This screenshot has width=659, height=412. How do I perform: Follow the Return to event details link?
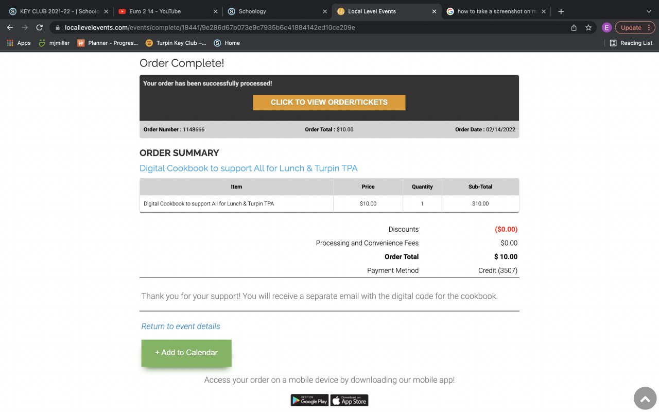(181, 327)
